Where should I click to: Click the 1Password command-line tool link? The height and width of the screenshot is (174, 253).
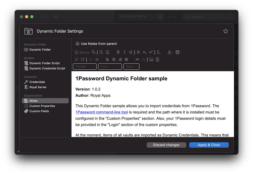pos(102,112)
